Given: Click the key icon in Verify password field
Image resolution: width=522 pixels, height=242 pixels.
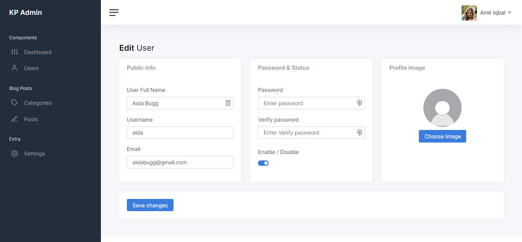Looking at the screenshot, I should tap(359, 133).
